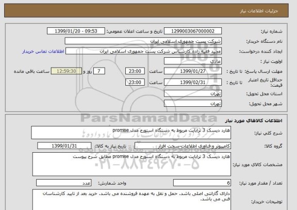Click the buyer notes text area
Screen dimensions: 297x210
tap(131, 200)
